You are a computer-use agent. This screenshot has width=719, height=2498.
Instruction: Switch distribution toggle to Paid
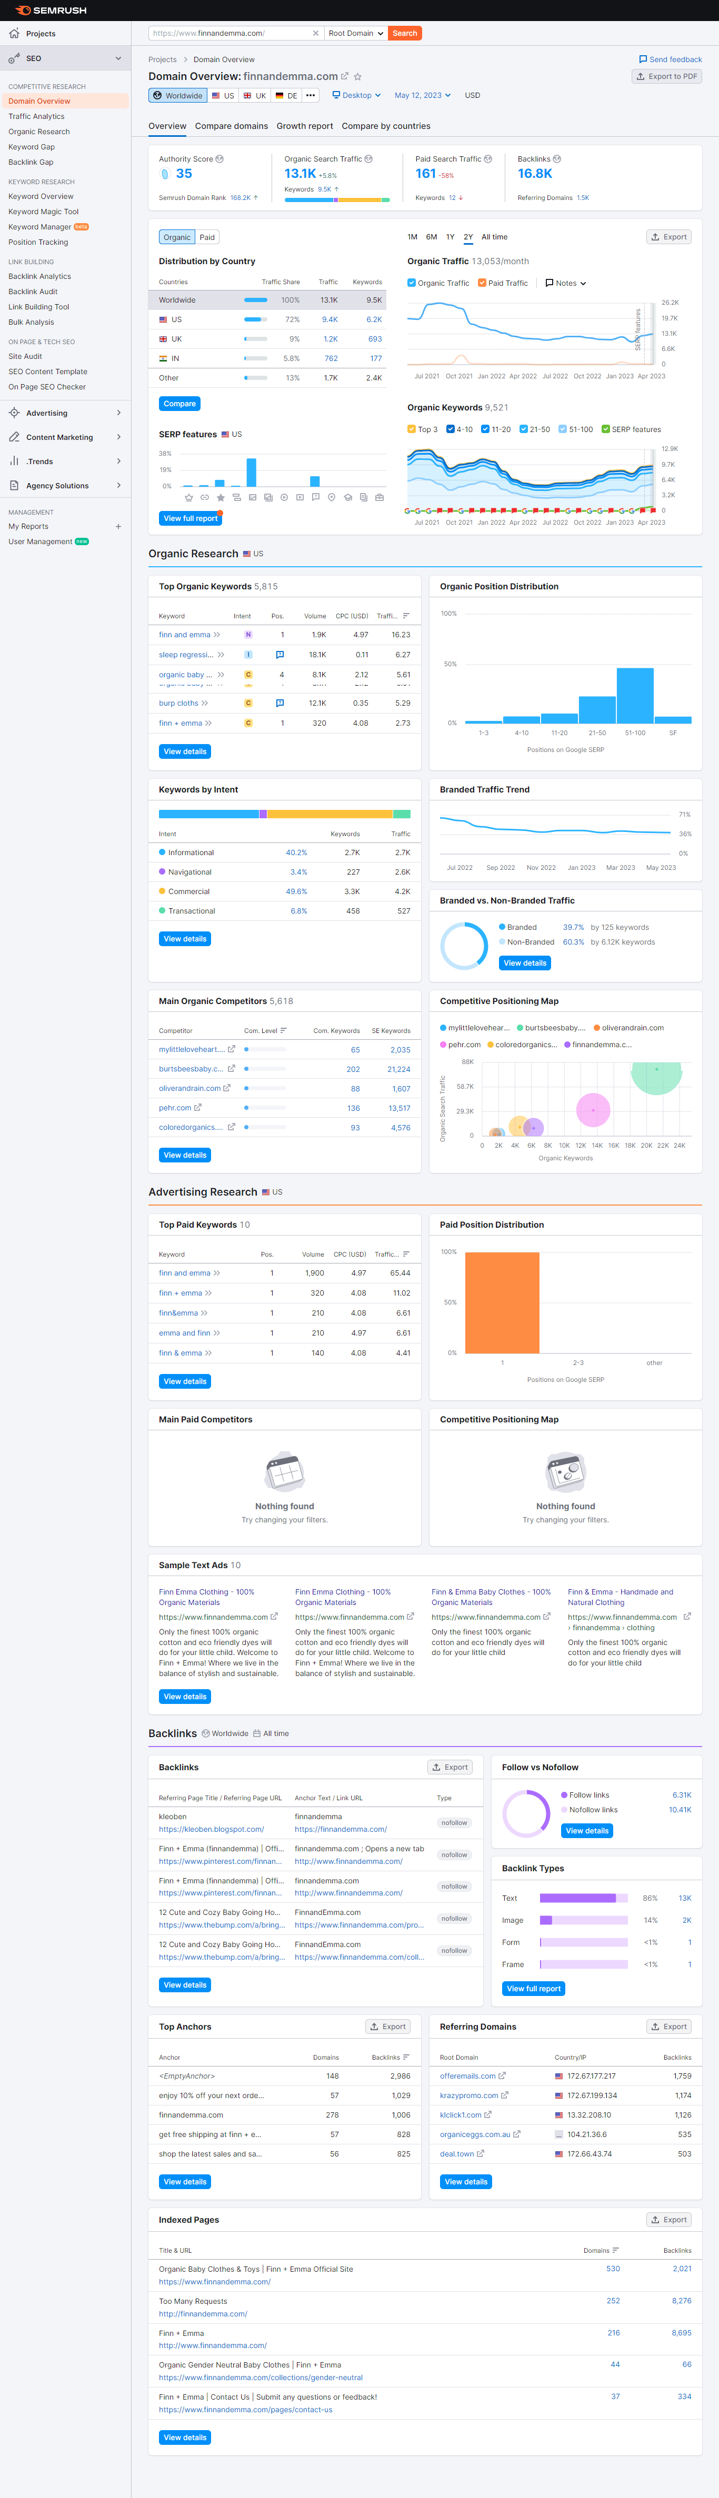[207, 237]
